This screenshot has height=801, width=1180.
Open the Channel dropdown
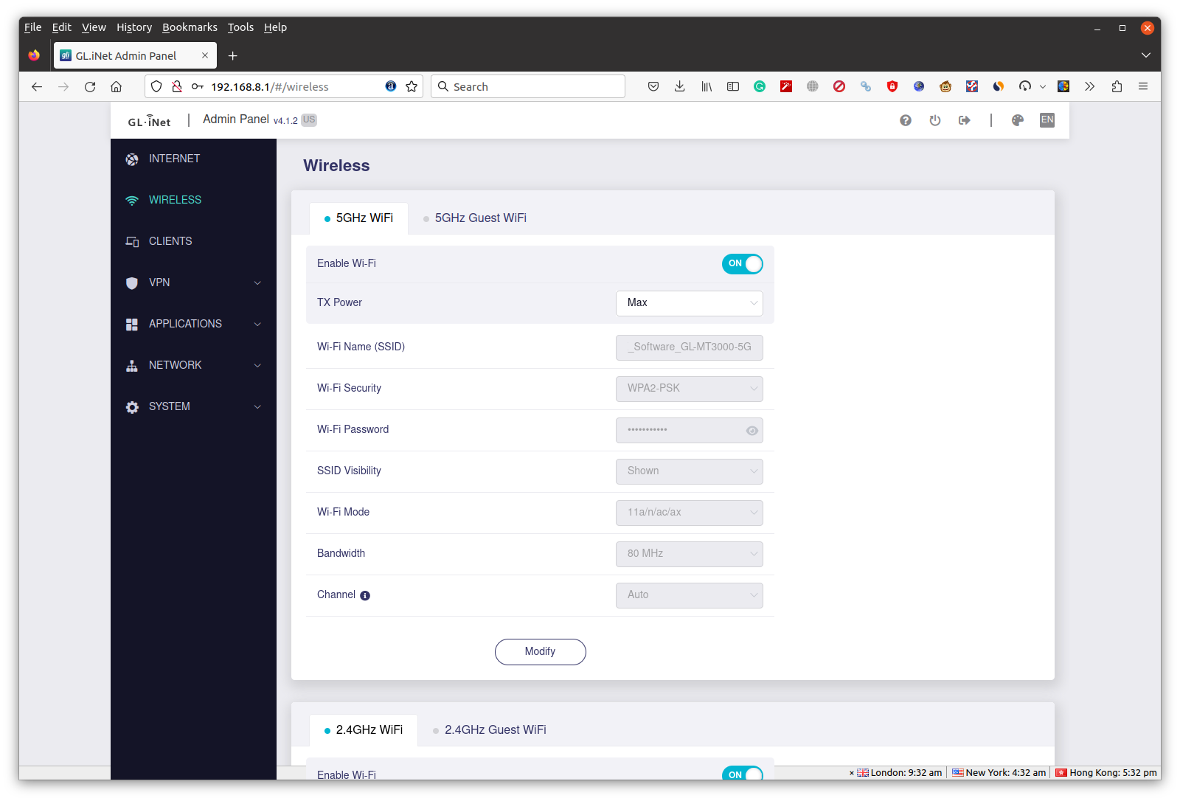690,595
